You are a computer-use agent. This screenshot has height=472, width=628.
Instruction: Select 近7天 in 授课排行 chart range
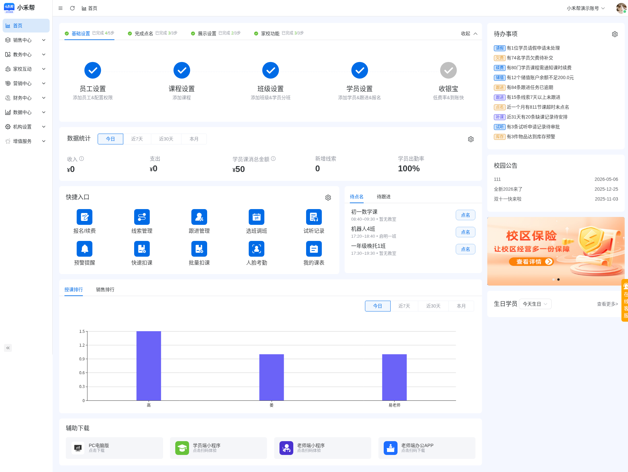(x=404, y=306)
